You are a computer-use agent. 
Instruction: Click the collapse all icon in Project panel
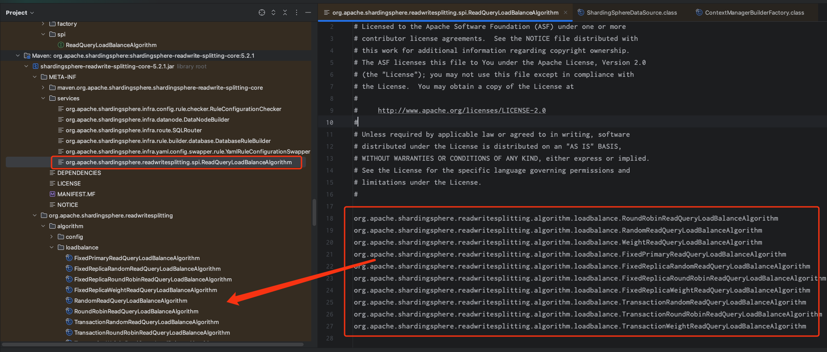point(285,12)
